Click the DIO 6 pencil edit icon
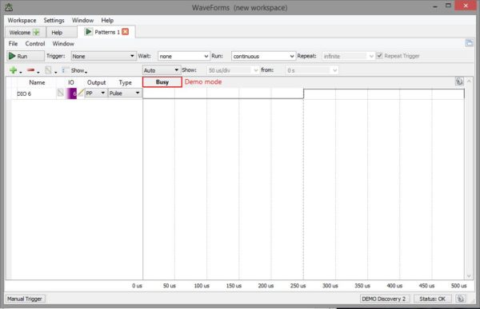This screenshot has width=480, height=309. [81, 93]
